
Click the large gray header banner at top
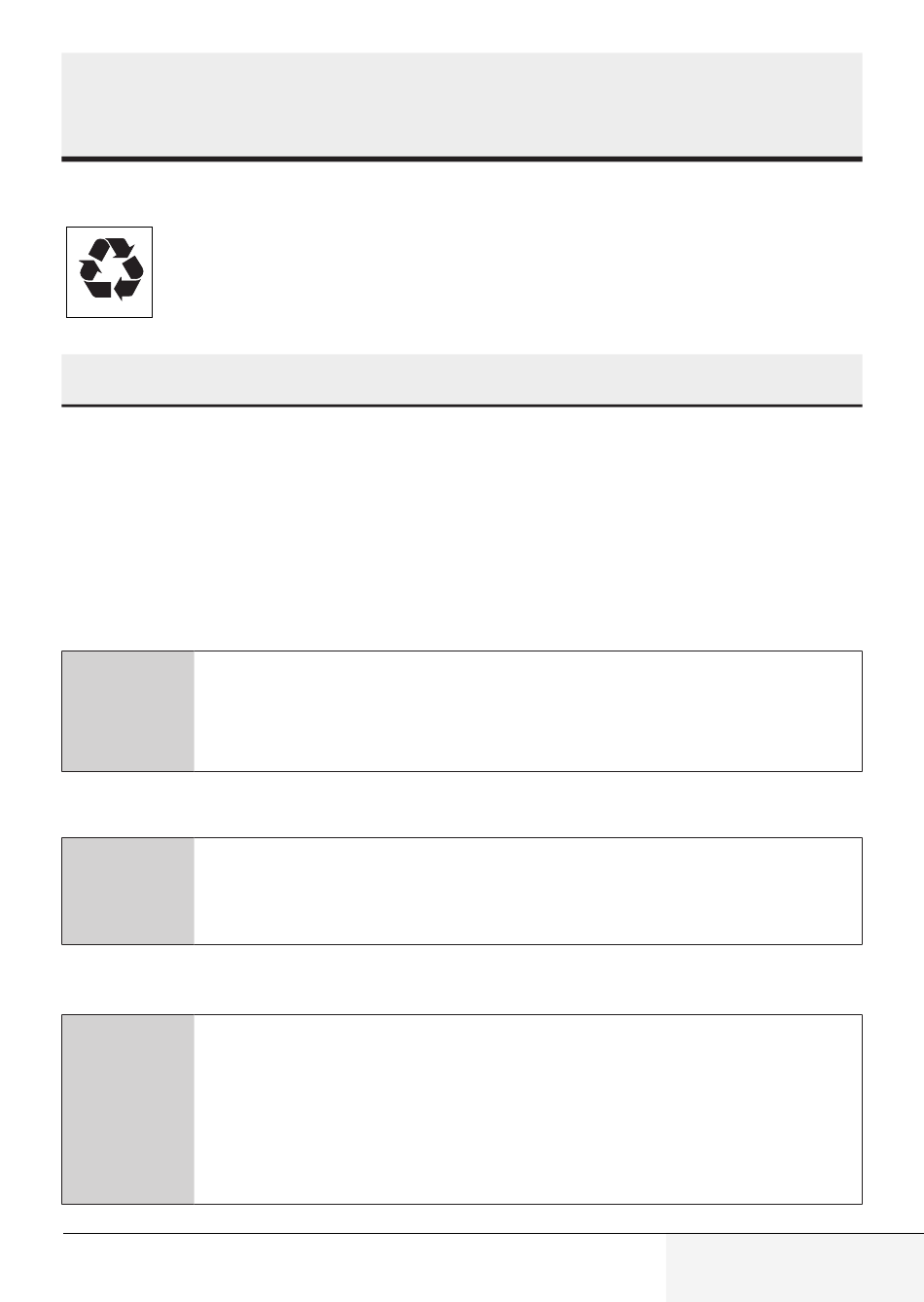[x=461, y=103]
